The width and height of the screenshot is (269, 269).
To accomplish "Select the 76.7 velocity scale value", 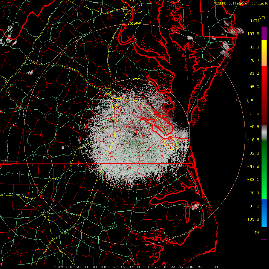I will coord(254,60).
